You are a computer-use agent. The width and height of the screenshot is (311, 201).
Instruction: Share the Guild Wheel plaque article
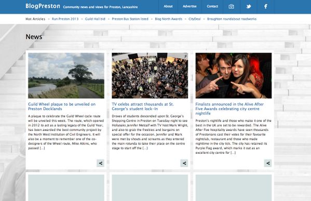pos(101,163)
